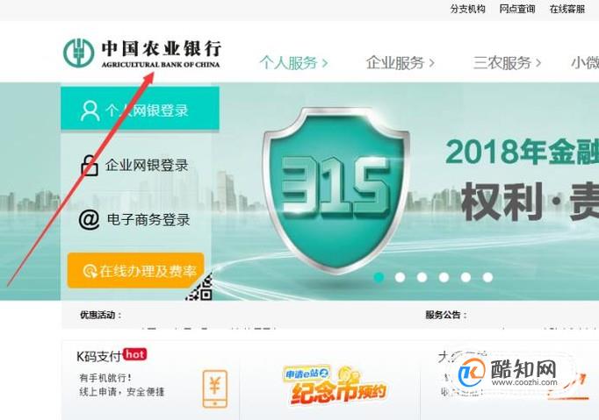Select the first carousel dot

(379, 277)
